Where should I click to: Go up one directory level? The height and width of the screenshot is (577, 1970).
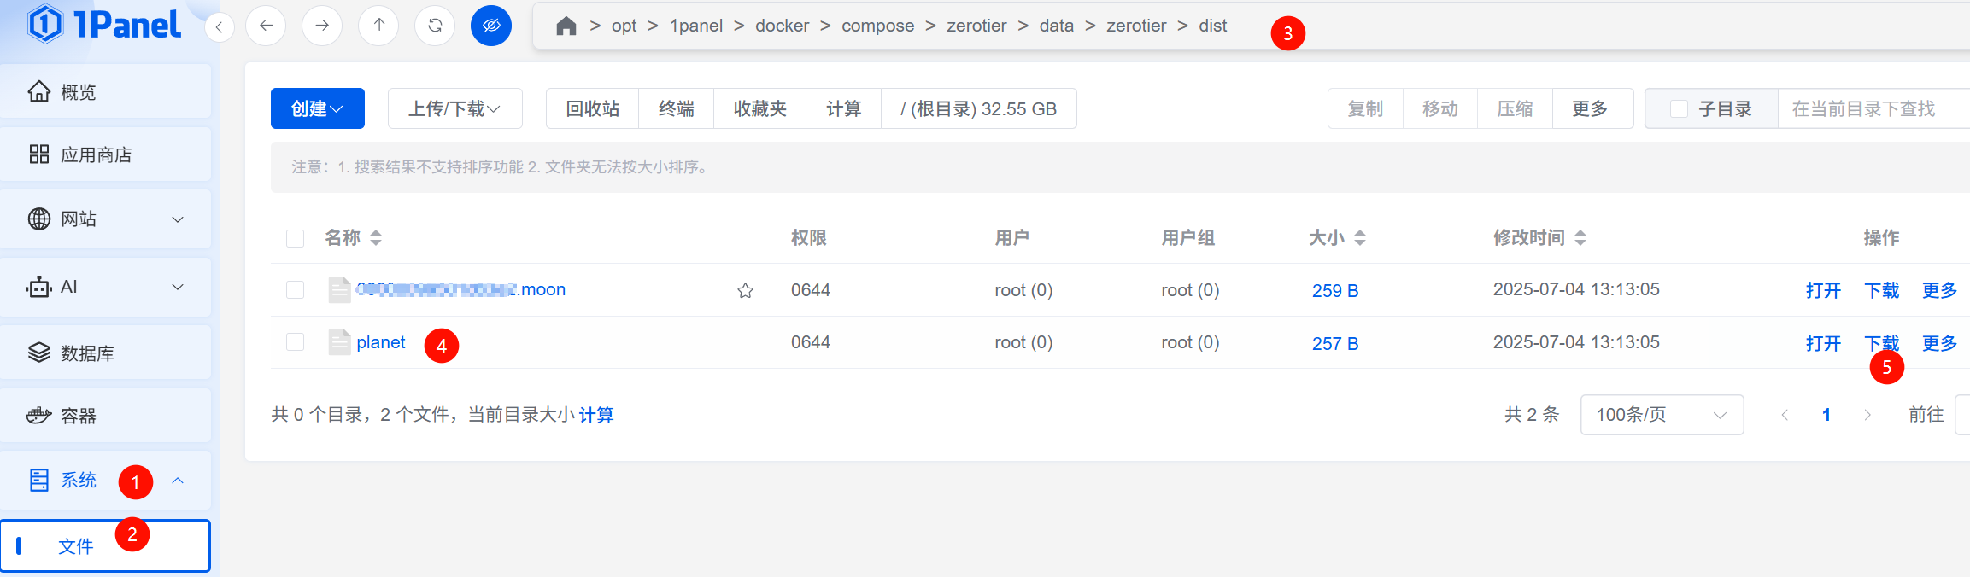tap(378, 26)
